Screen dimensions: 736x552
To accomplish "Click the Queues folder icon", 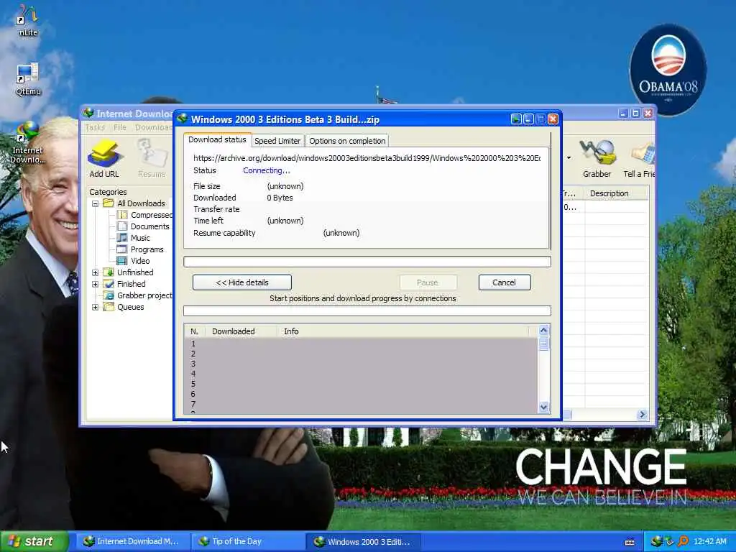I will [x=109, y=307].
